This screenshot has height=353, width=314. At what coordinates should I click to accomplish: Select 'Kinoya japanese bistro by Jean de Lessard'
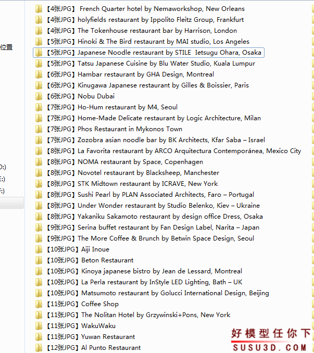pos(161,271)
